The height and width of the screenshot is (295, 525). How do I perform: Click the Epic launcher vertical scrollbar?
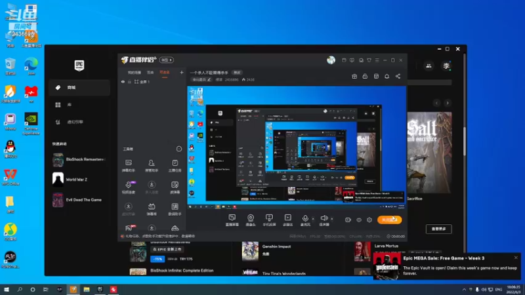[x=465, y=140]
